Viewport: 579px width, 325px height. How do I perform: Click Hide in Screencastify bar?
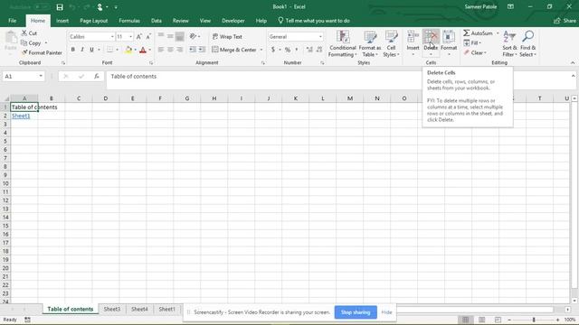[386, 312]
